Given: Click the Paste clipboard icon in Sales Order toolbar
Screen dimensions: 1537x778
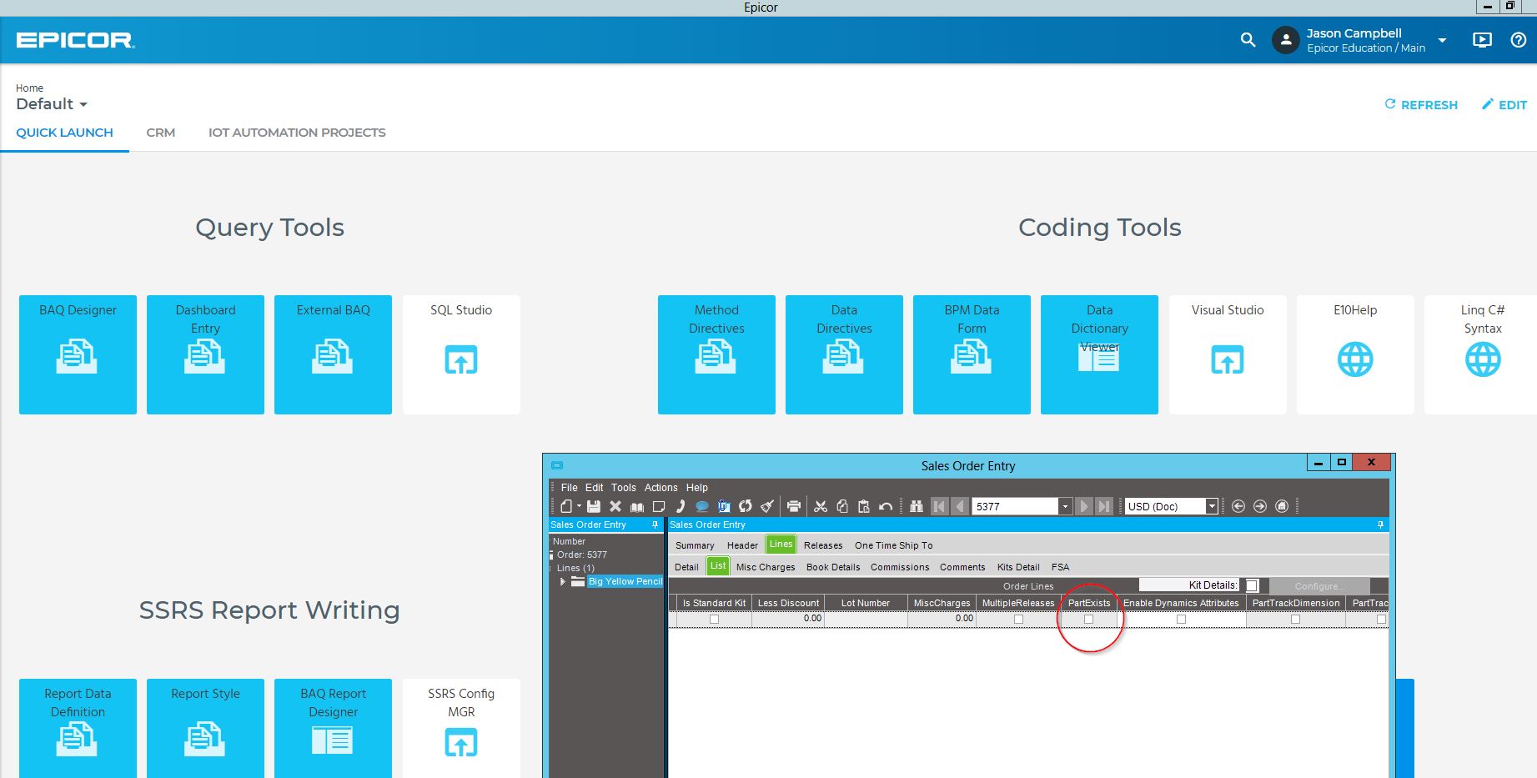Looking at the screenshot, I should [864, 506].
